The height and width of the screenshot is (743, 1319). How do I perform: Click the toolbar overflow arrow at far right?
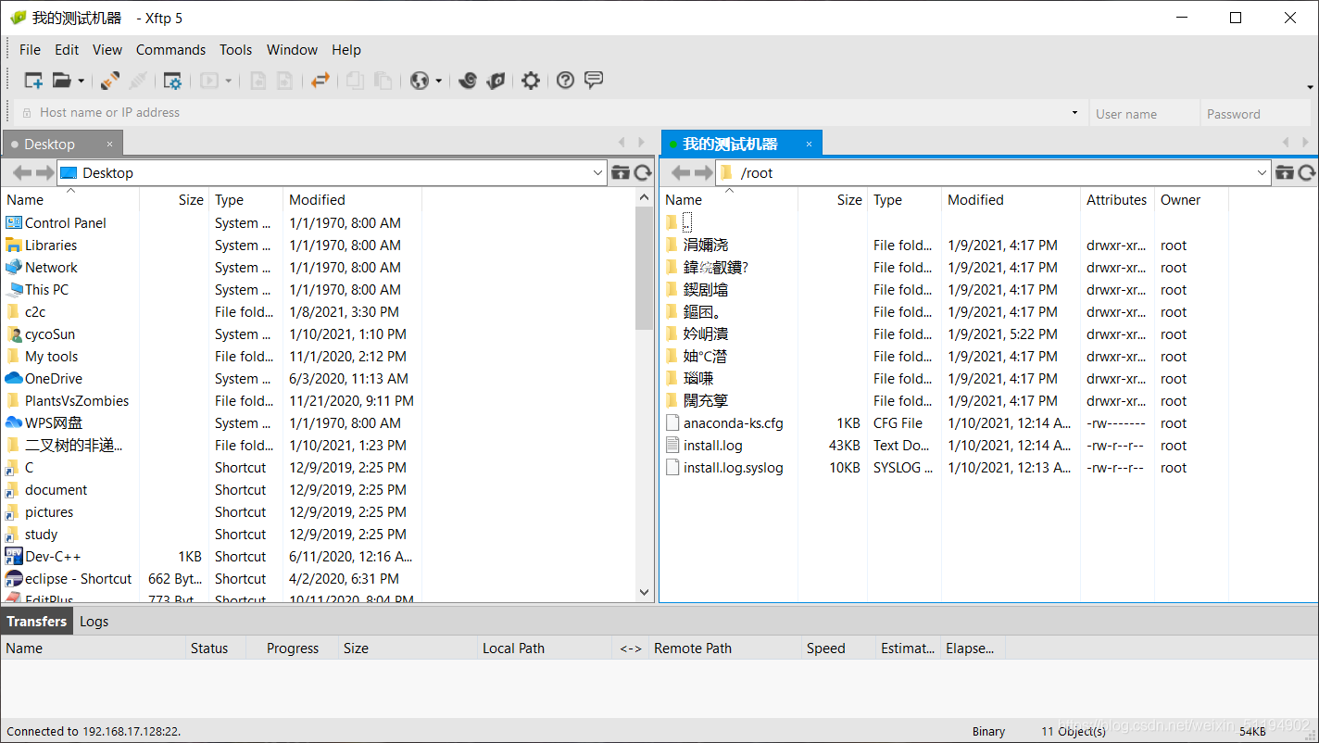[1311, 87]
